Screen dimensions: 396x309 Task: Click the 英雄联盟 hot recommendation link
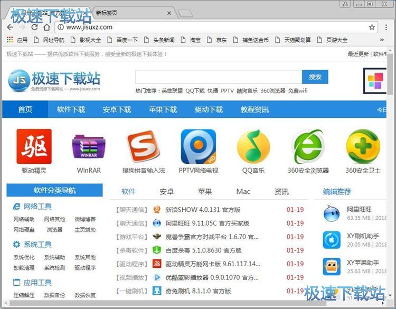(x=172, y=91)
